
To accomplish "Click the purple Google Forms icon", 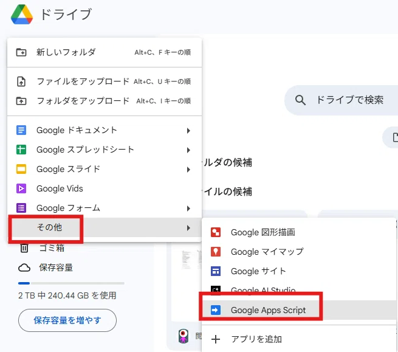I will [x=21, y=208].
